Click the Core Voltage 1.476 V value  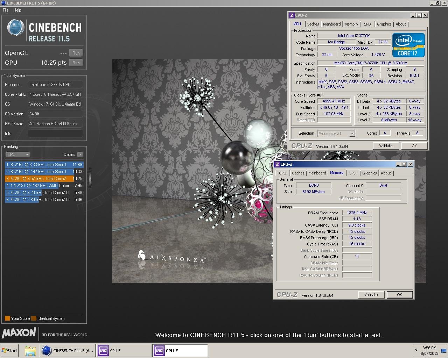(378, 55)
